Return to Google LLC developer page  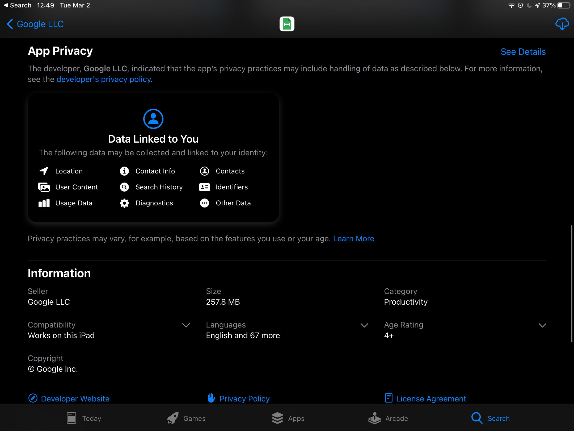click(35, 24)
